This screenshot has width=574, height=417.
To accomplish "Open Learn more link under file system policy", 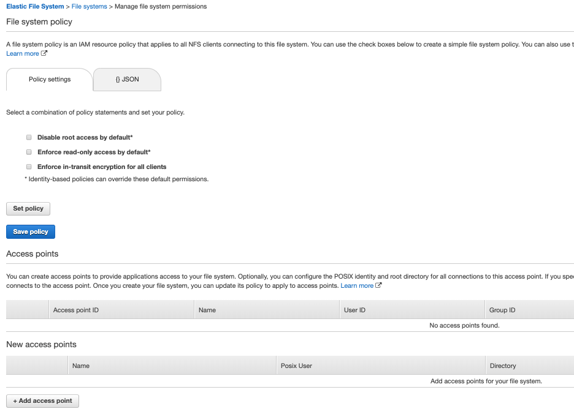I will click(x=23, y=54).
